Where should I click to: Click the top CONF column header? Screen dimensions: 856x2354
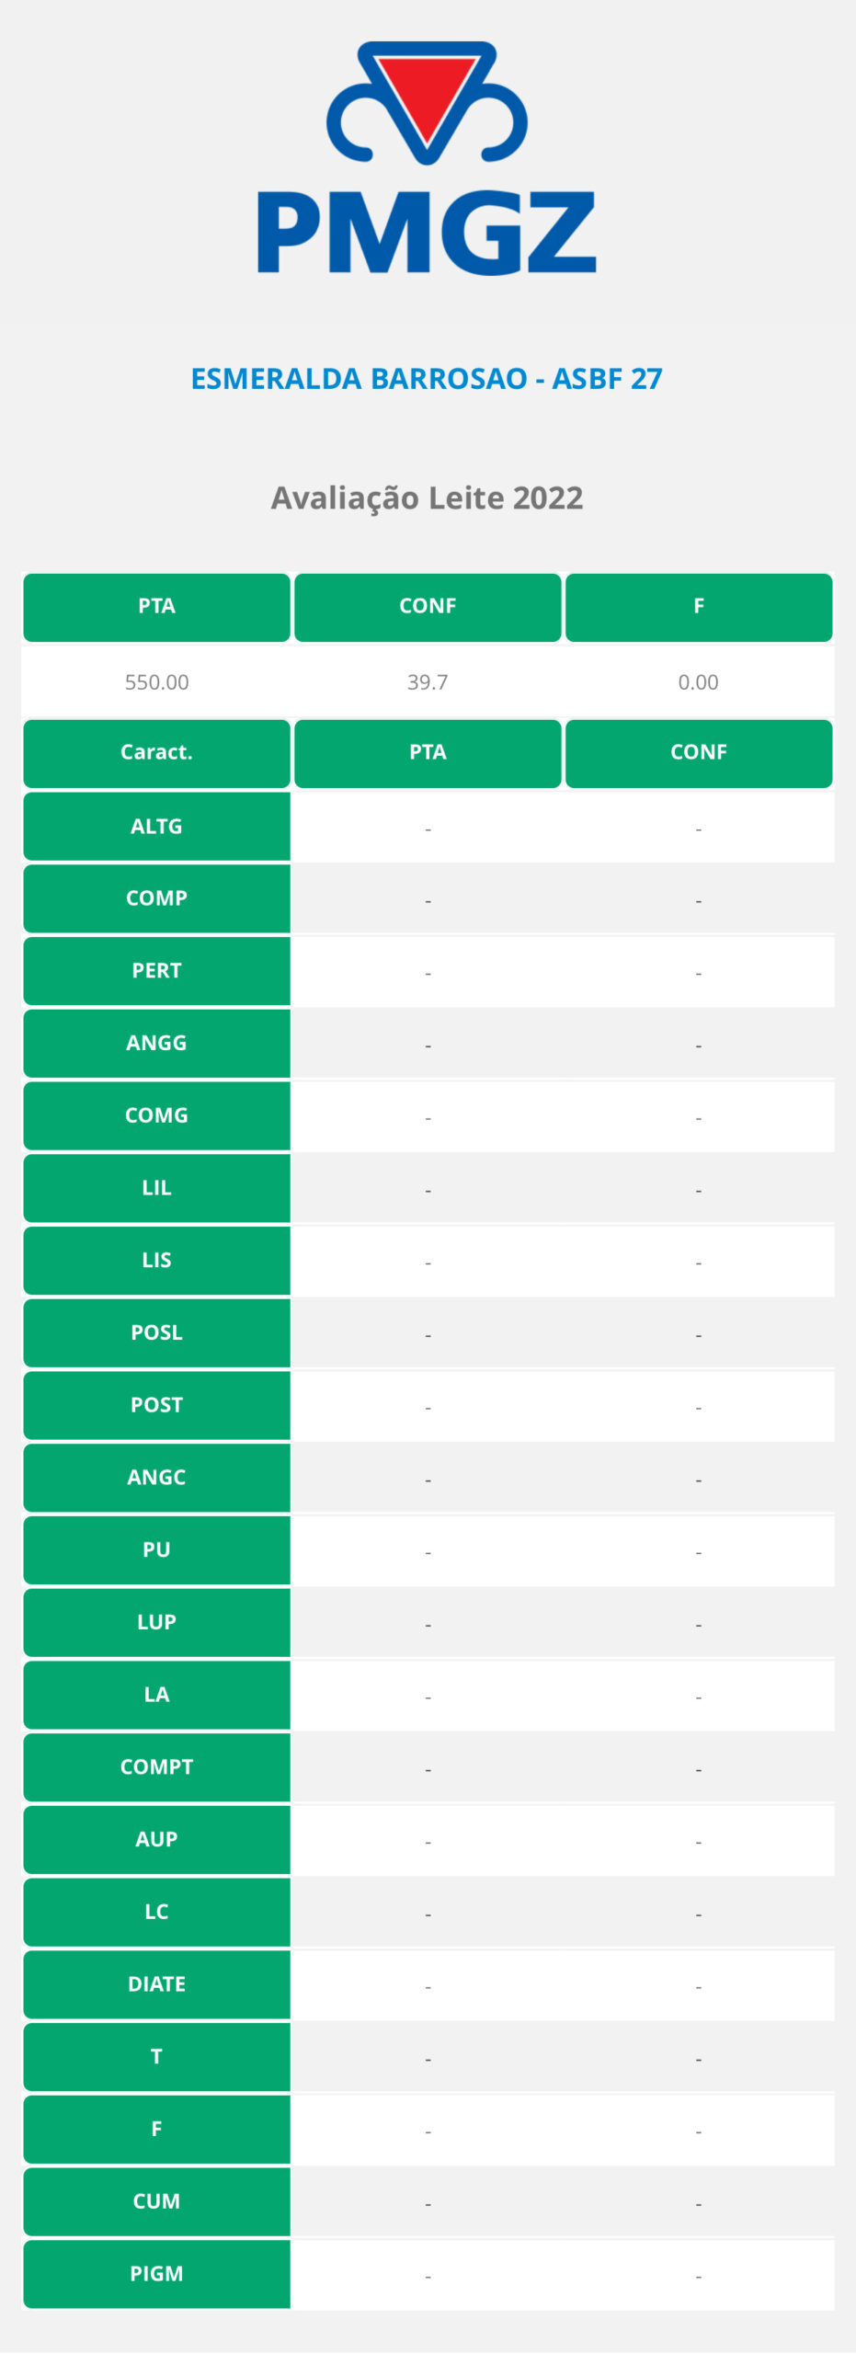428,607
